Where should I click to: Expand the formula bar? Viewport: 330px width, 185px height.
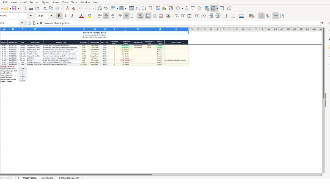tap(323, 23)
